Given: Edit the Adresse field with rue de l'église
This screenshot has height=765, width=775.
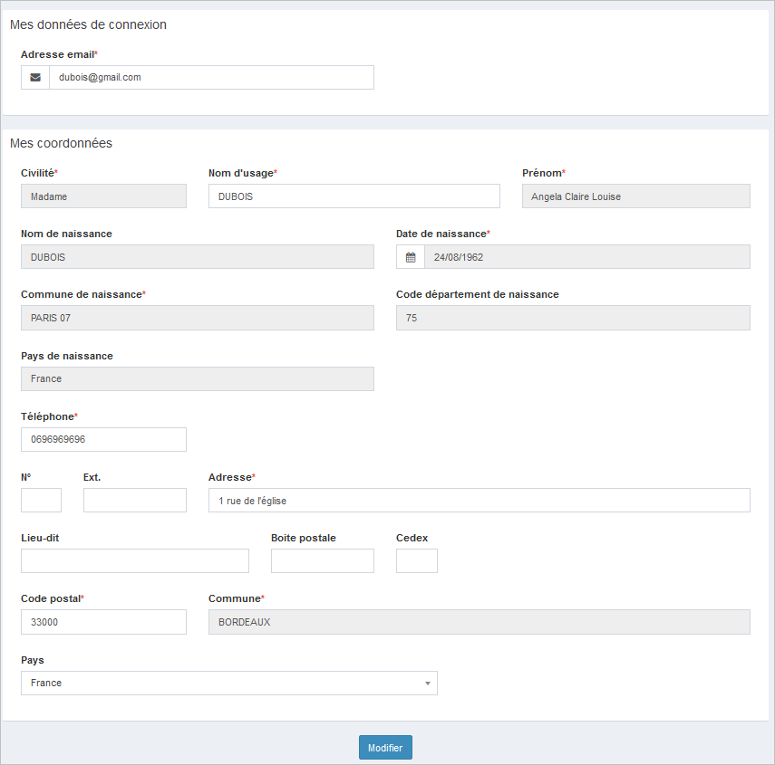Looking at the screenshot, I should [x=479, y=501].
